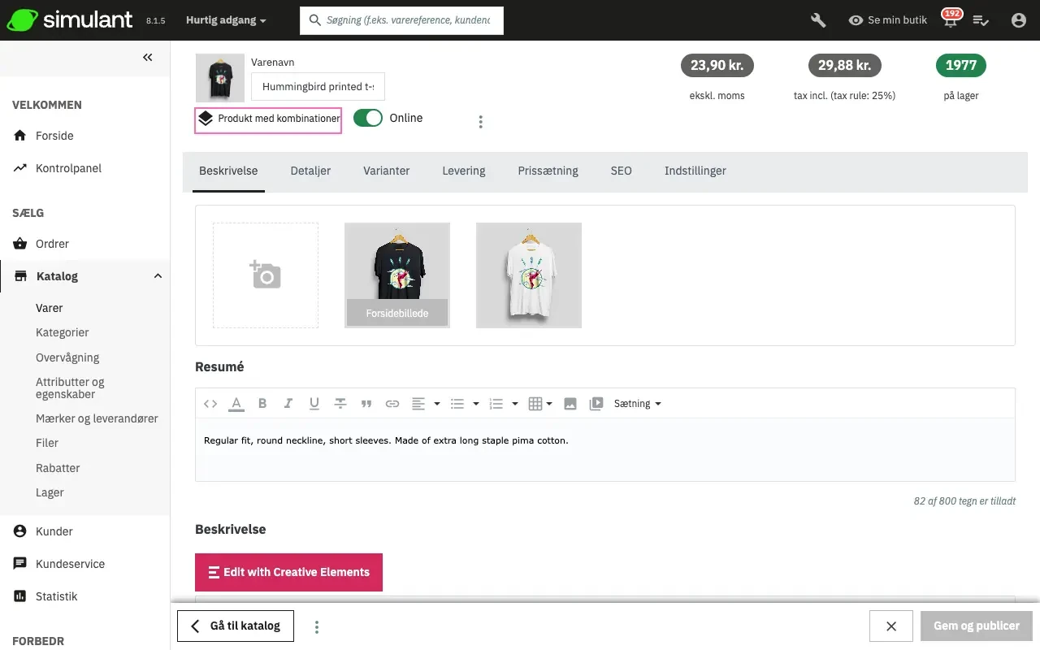Viewport: 1040px width, 650px height.
Task: Collapse the sidebar navigation menu
Action: coord(147,57)
